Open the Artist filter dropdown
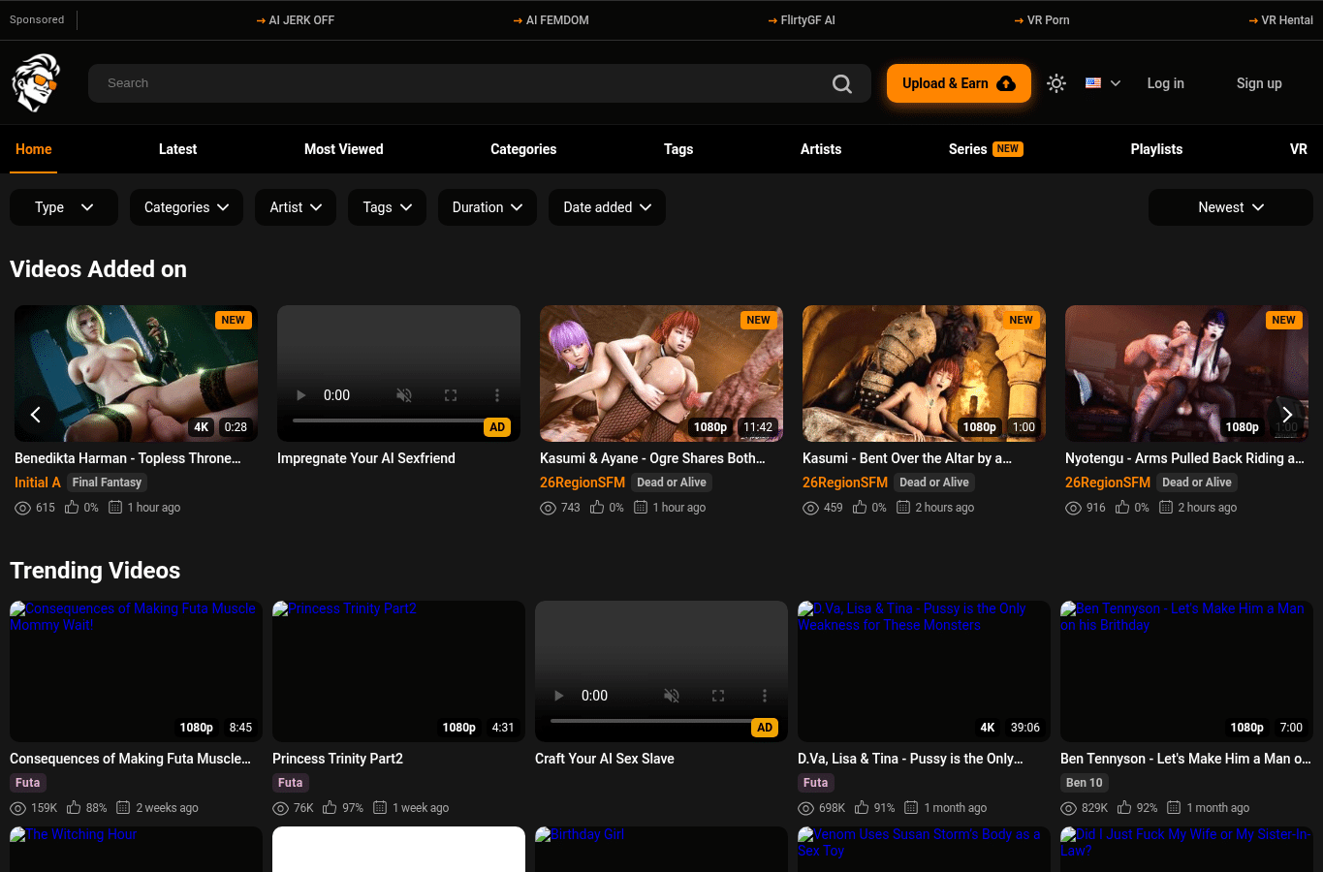Screen dimensions: 1323x872 [x=296, y=207]
